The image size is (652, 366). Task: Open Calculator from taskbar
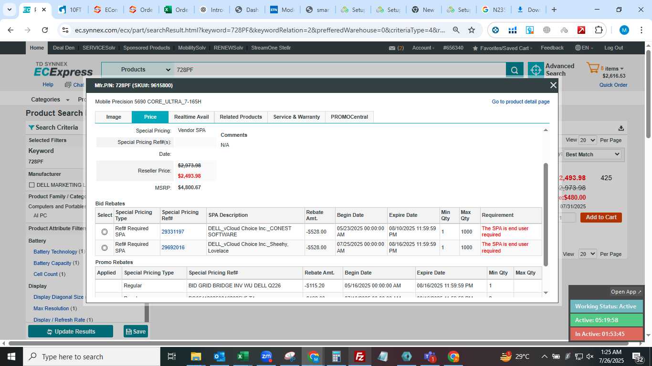337,356
